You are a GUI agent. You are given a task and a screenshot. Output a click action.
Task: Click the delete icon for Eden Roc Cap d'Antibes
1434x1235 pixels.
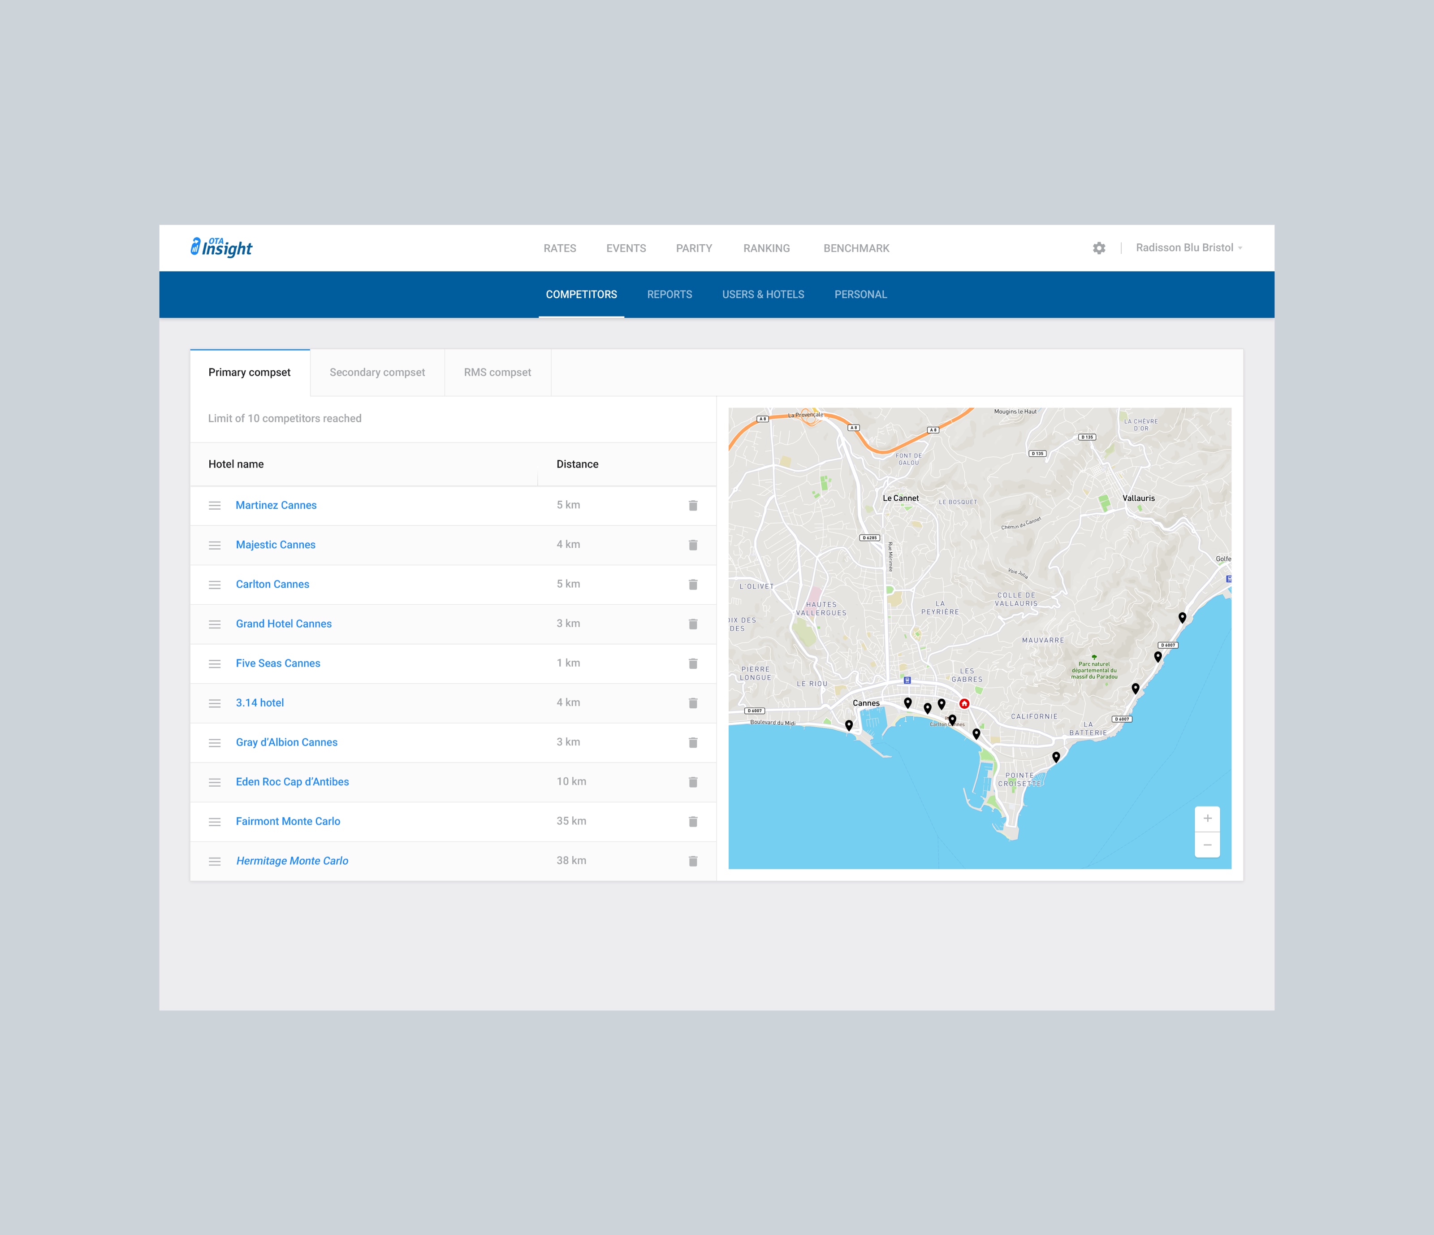tap(693, 781)
